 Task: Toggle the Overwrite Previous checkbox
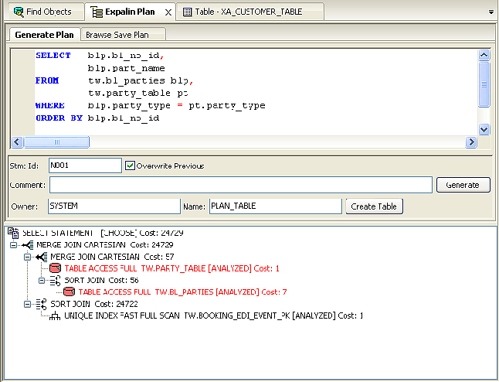(131, 165)
